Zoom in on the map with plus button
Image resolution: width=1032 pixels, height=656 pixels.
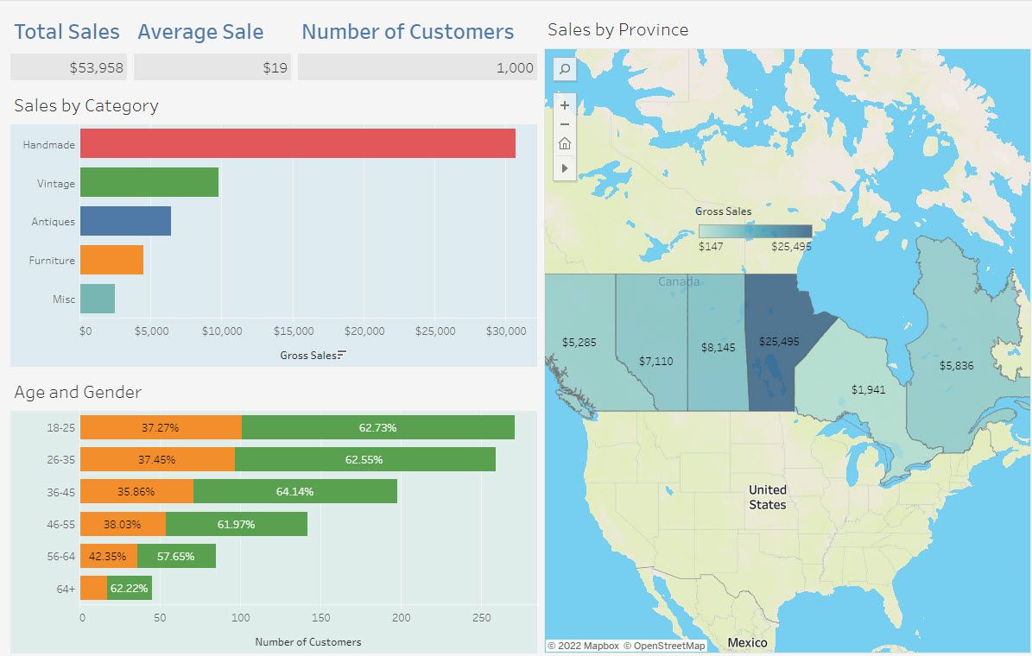[x=564, y=105]
